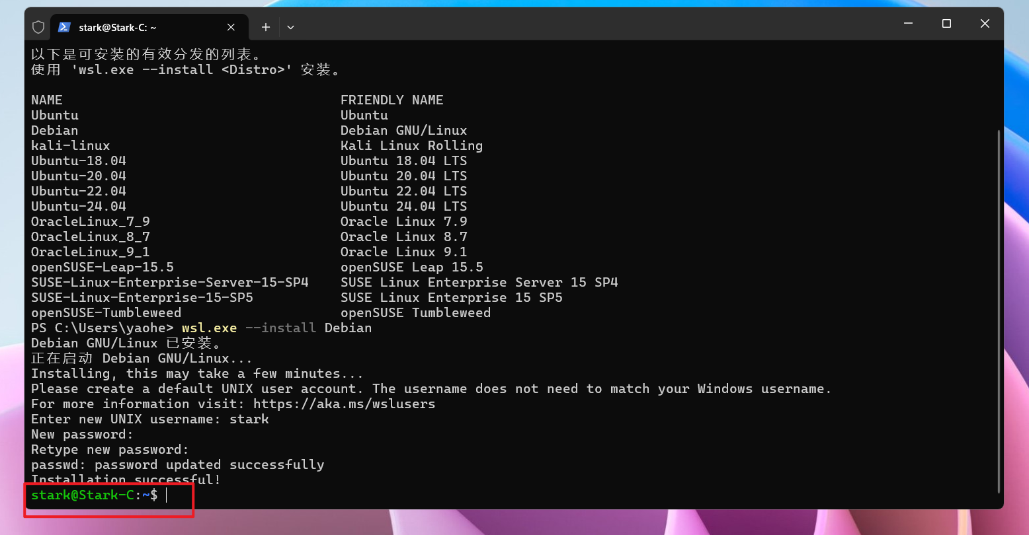1029x535 pixels.
Task: Click the terminal vertical scrollbar
Action: (999, 310)
